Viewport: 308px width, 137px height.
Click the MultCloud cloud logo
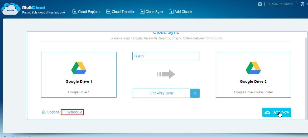11,9
